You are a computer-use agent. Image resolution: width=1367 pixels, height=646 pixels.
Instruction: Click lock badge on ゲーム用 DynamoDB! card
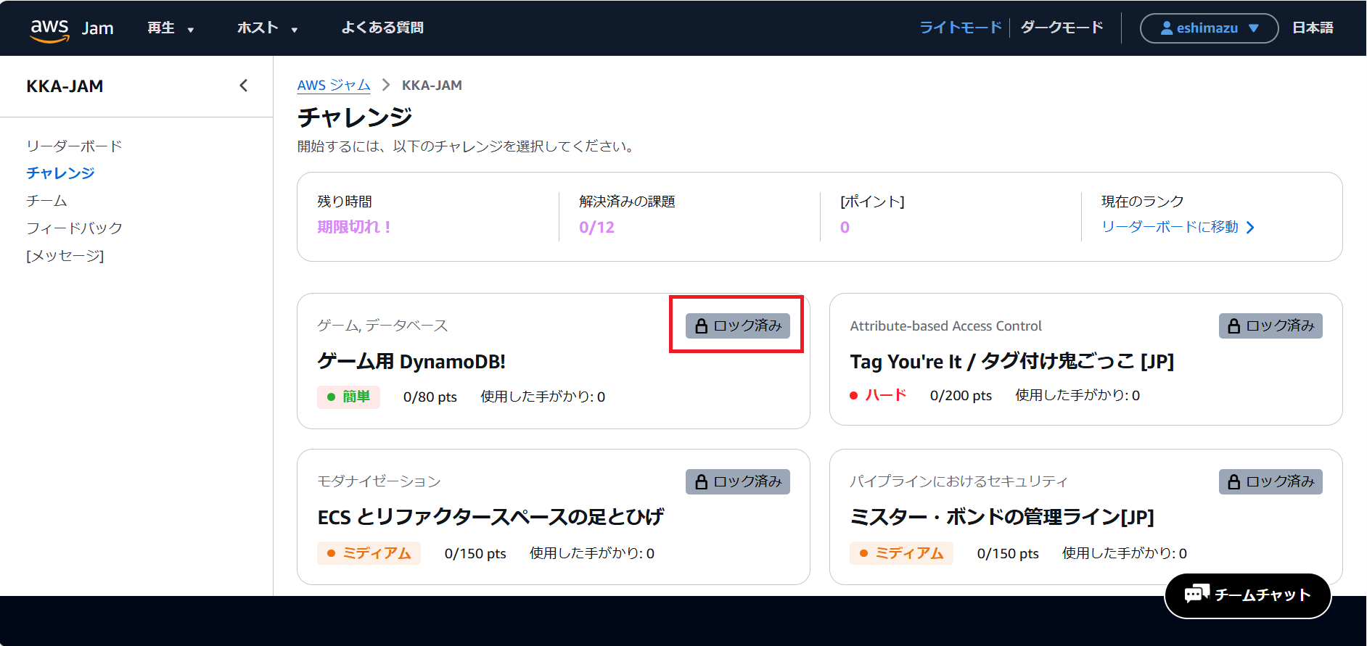(x=737, y=326)
